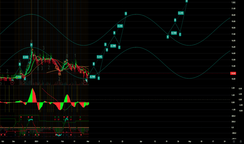The width and height of the screenshot is (244, 144).
Task: Click the 15.00 price scale label
Action: click(234, 47)
